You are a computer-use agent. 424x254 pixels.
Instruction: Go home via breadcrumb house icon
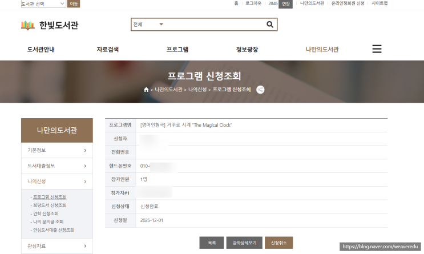[146, 90]
